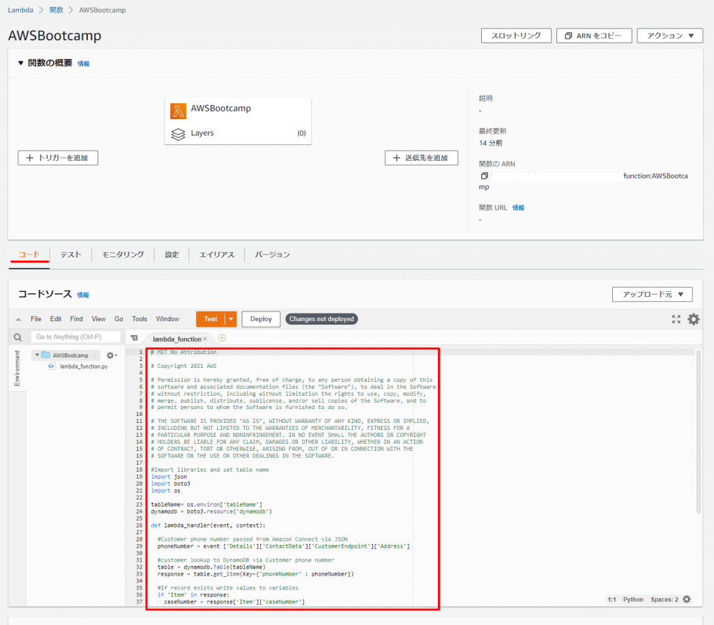Click the AWSBootcamp folder icon
Screen dimensions: 714x625
(46, 355)
